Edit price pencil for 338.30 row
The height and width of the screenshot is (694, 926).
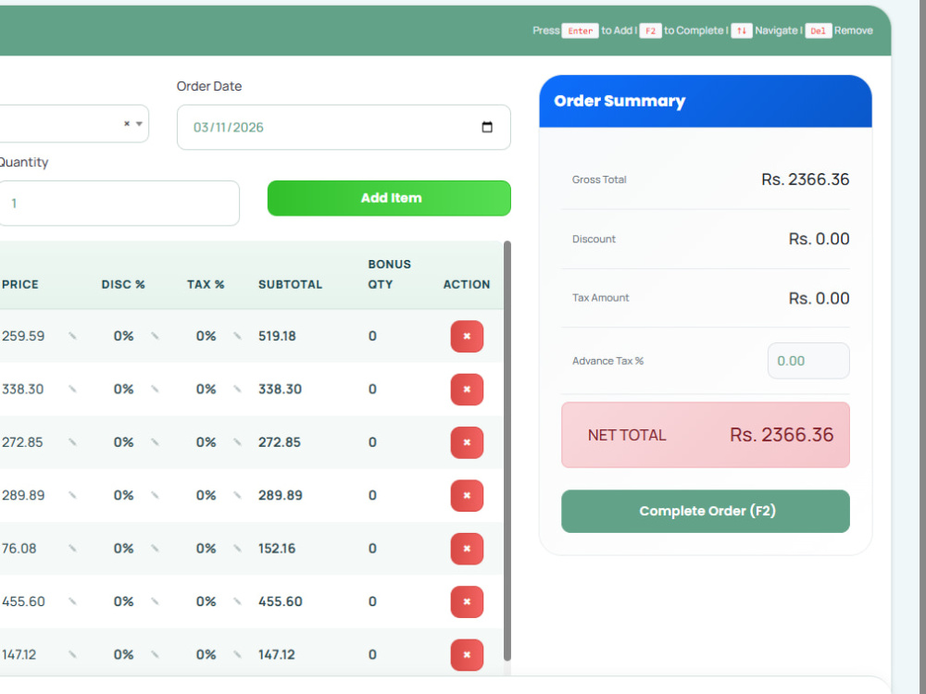pyautogui.click(x=72, y=389)
